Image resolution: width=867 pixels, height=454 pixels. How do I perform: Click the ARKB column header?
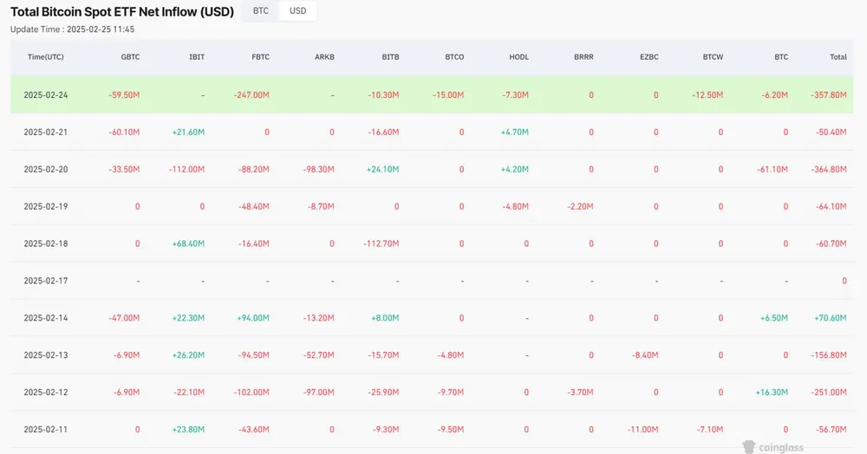(x=325, y=57)
